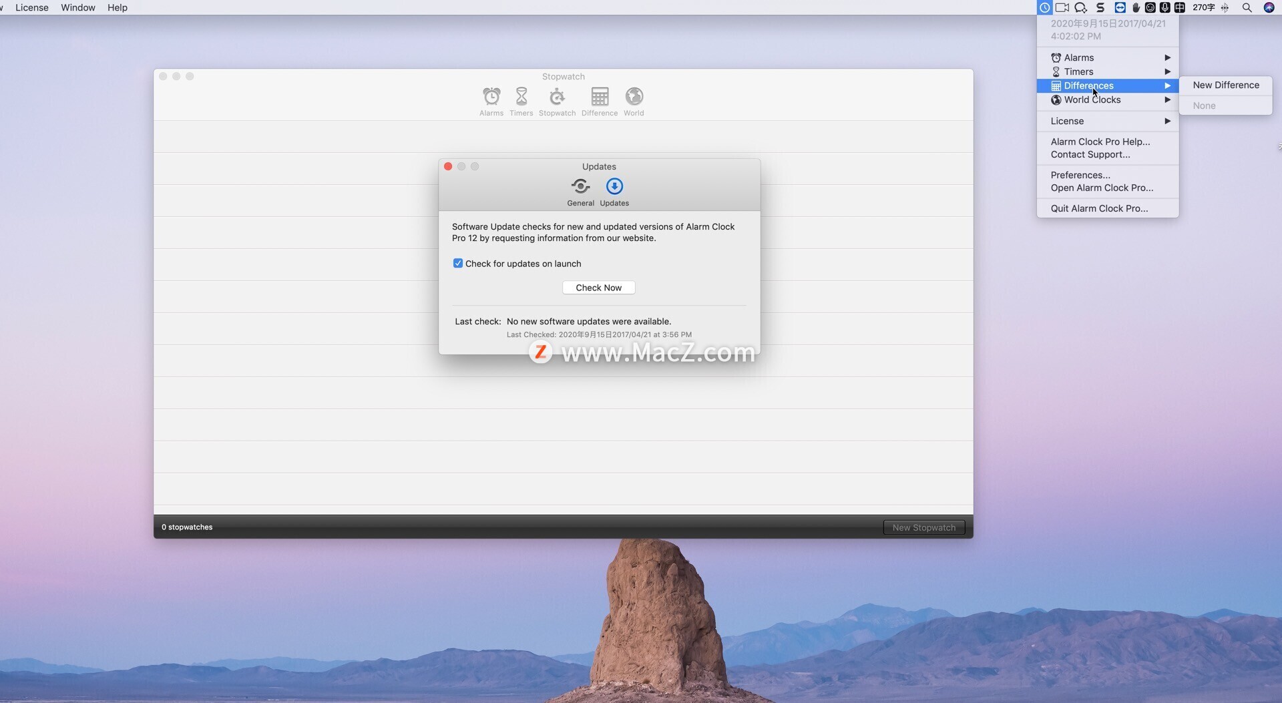Viewport: 1282px width, 703px height.
Task: Toggle Check for updates on launch checkbox
Action: tap(458, 263)
